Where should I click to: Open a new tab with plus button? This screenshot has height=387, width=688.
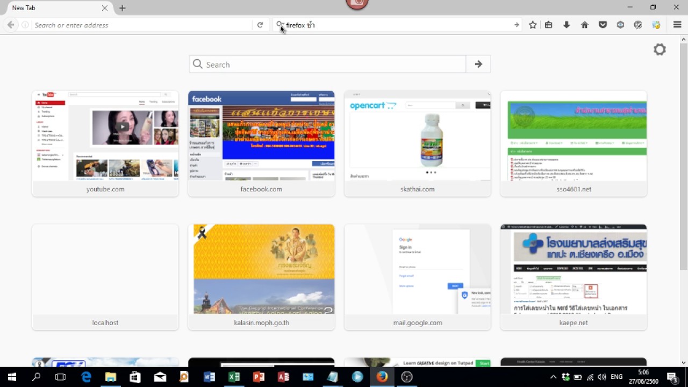tap(123, 8)
